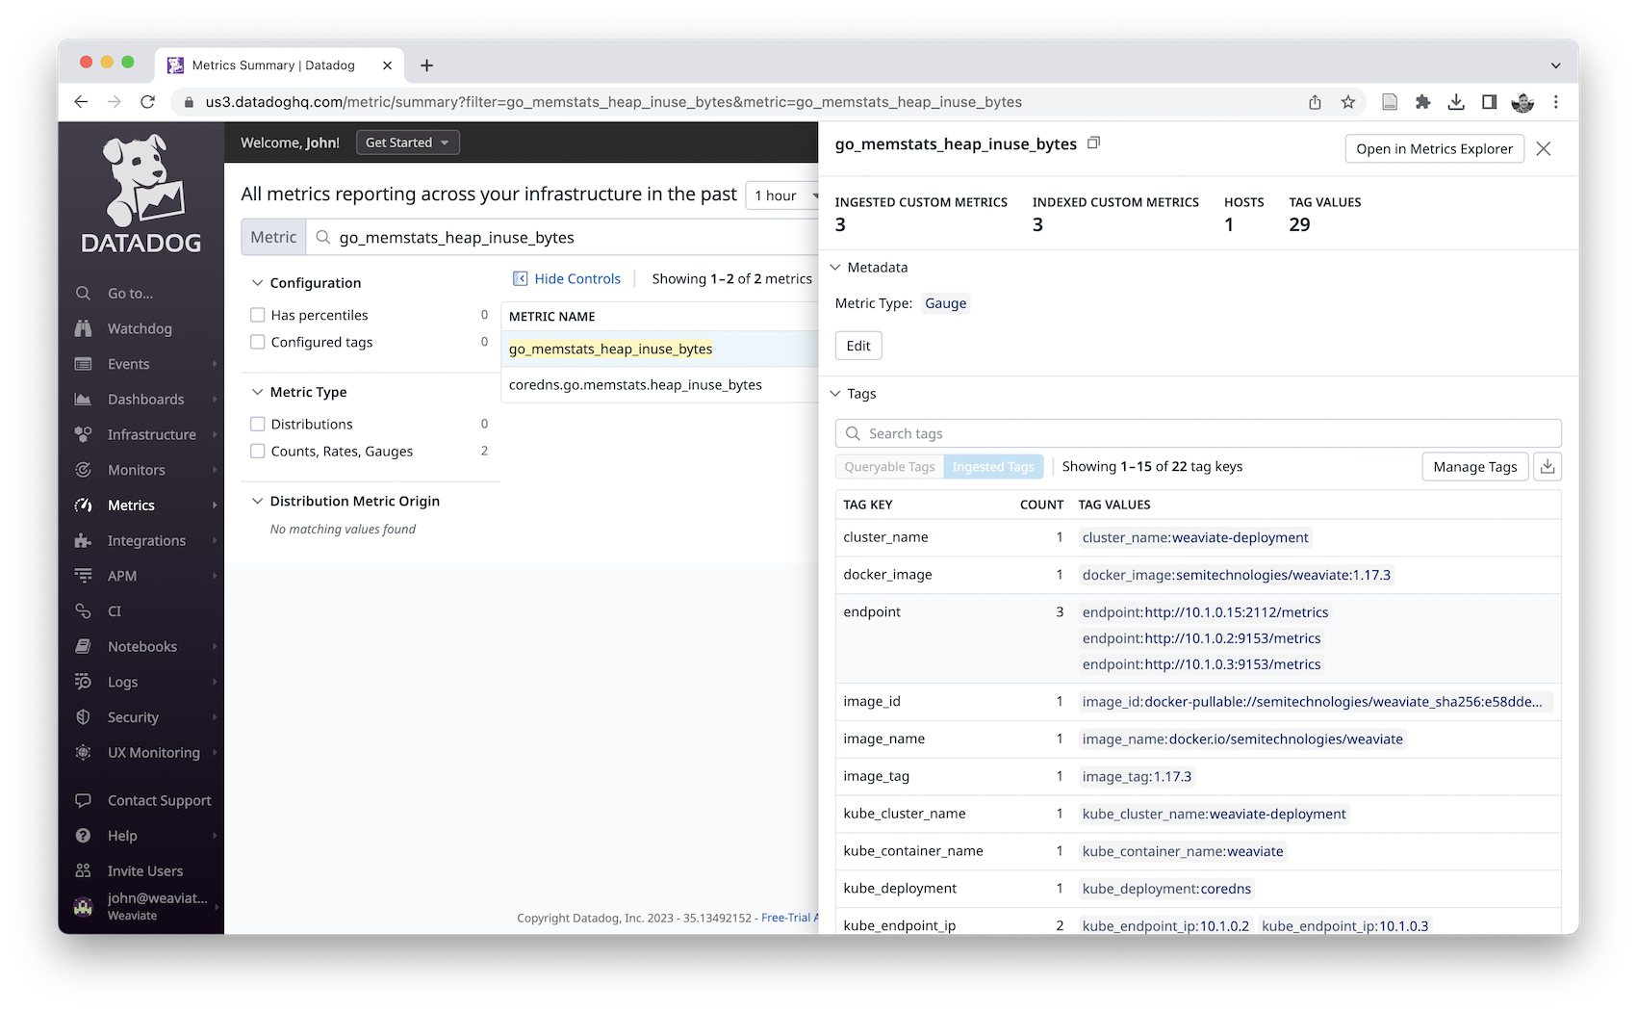Check the Configured tags filter
This screenshot has height=1011, width=1637.
(x=258, y=342)
